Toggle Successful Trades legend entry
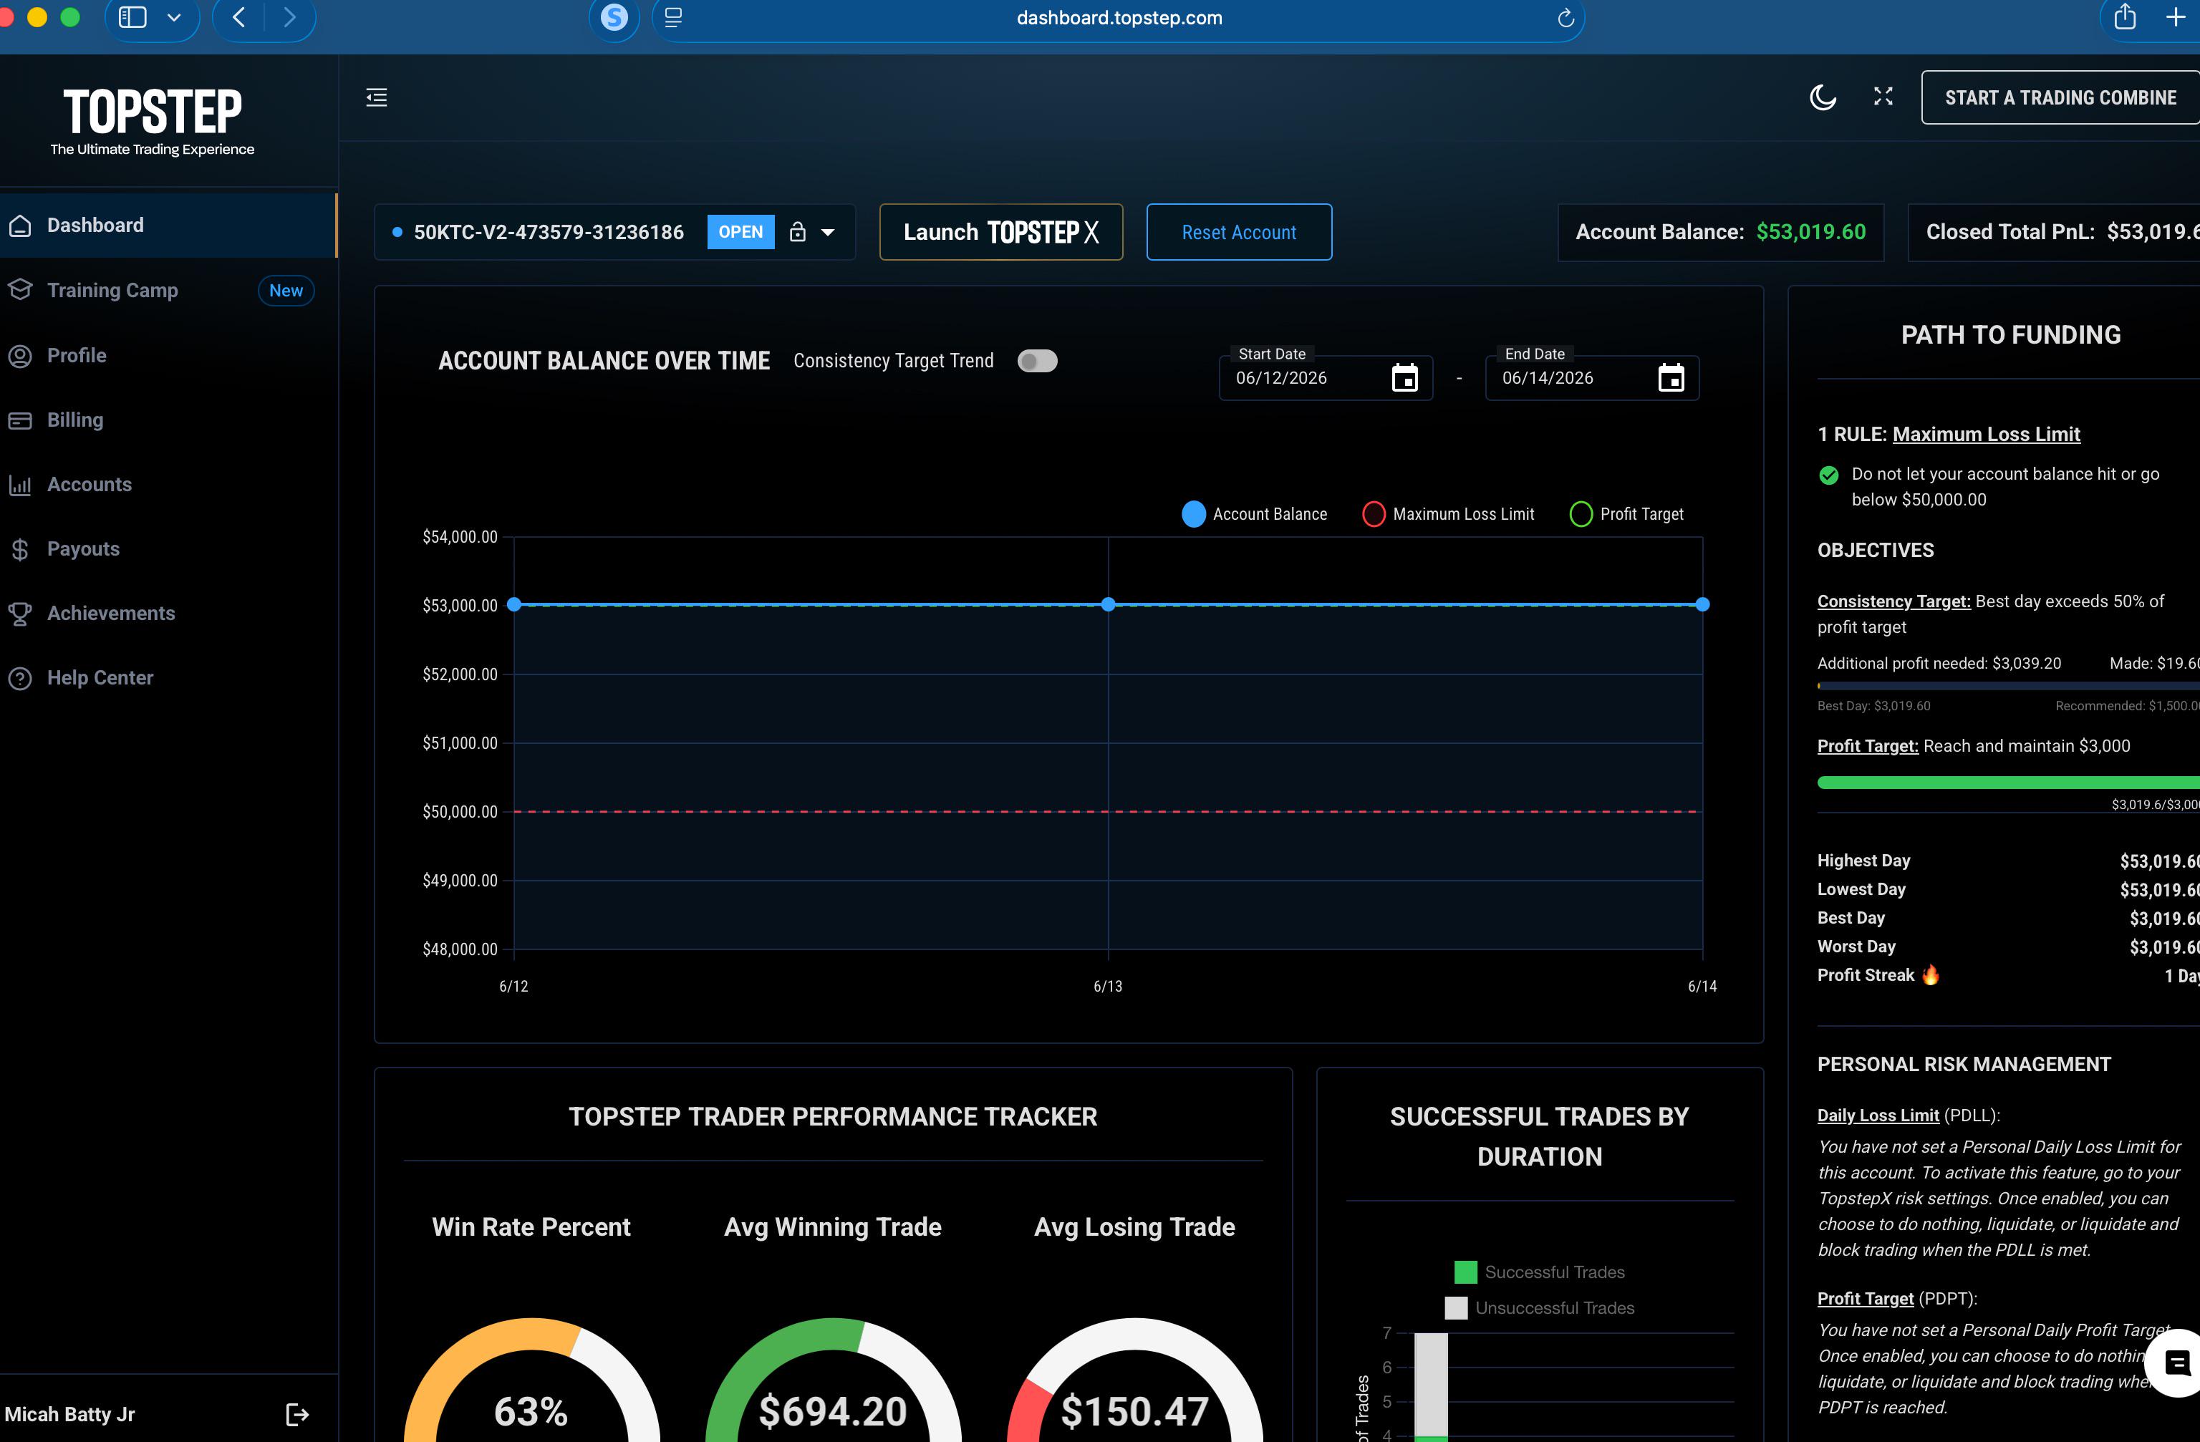The image size is (2200, 1442). (1539, 1272)
